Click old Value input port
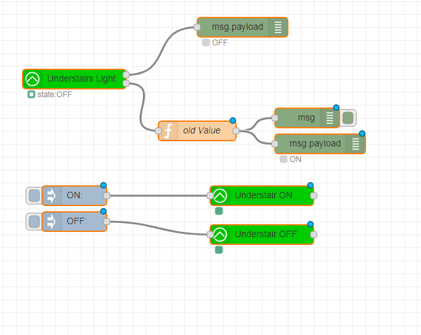The height and width of the screenshot is (335, 421). pyautogui.click(x=158, y=131)
